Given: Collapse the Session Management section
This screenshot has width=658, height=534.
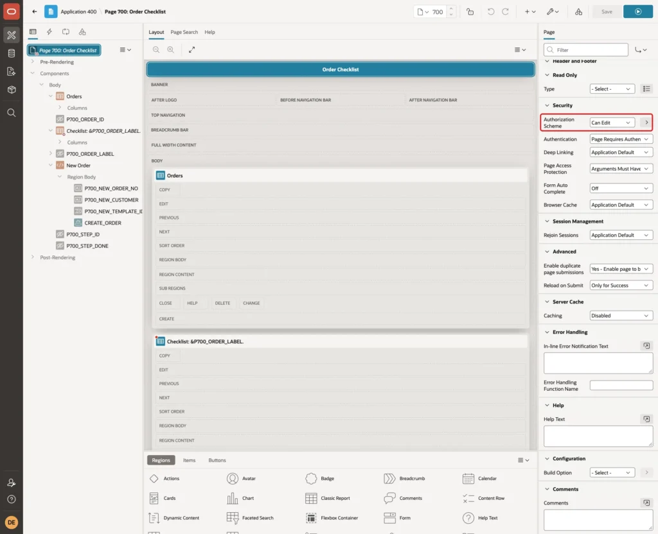Looking at the screenshot, I should pos(547,221).
